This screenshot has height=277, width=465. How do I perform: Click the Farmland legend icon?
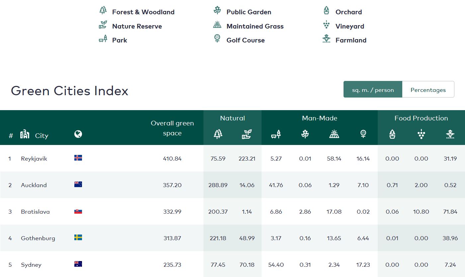[x=326, y=39]
